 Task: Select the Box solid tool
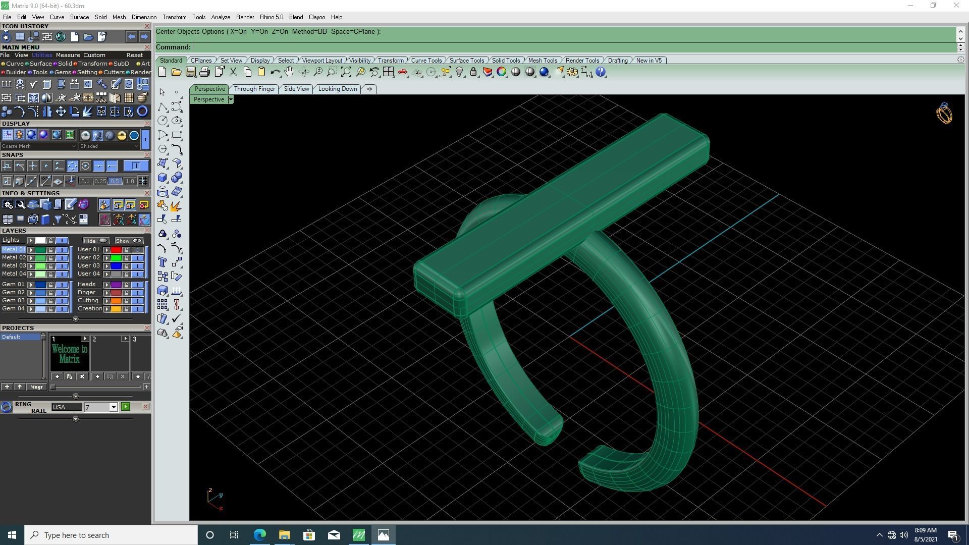(x=163, y=177)
